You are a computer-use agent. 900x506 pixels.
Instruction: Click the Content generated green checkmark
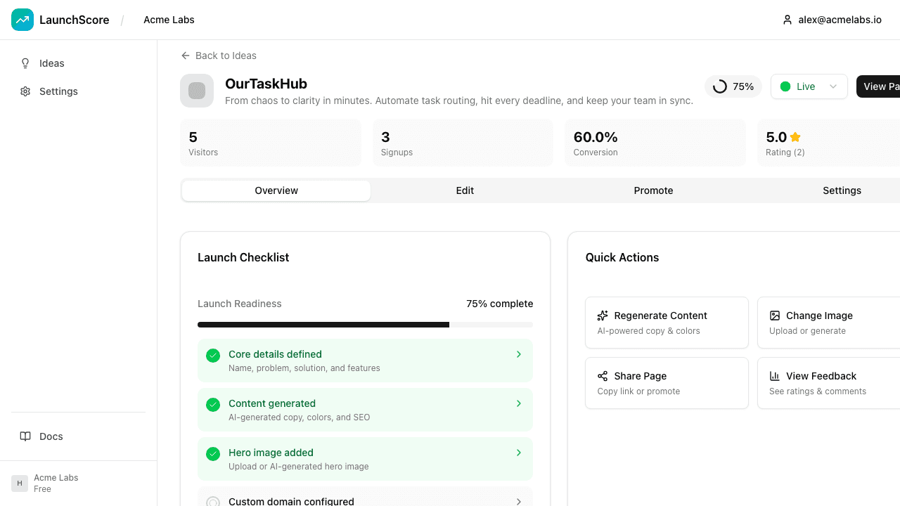click(213, 405)
